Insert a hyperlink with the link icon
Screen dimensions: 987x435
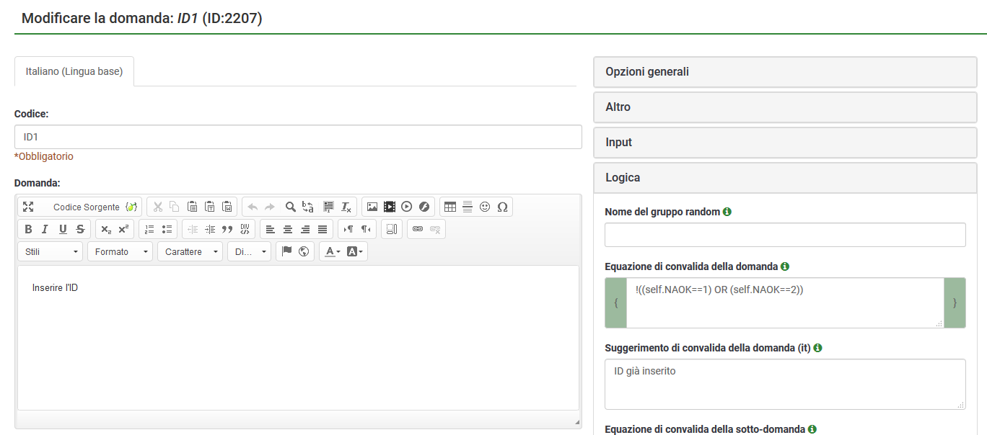coord(418,229)
